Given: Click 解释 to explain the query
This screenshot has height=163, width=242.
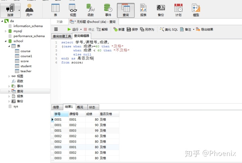Looking at the screenshot, I should pyautogui.click(x=102, y=29).
